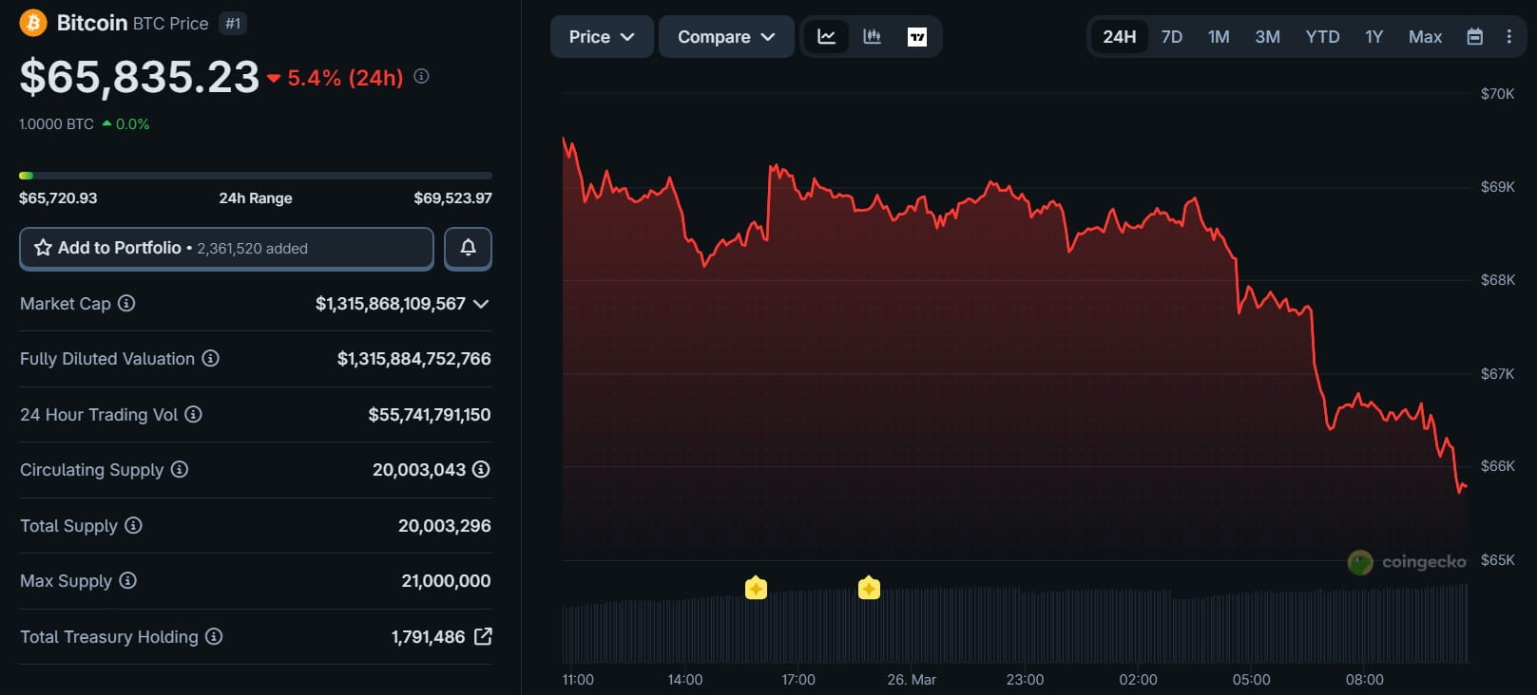1537x695 pixels.
Task: Click the 24h Range progress bar
Action: [256, 176]
